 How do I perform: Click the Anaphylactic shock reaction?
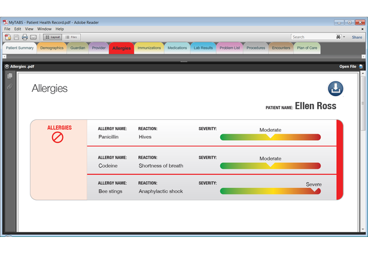[x=161, y=191]
